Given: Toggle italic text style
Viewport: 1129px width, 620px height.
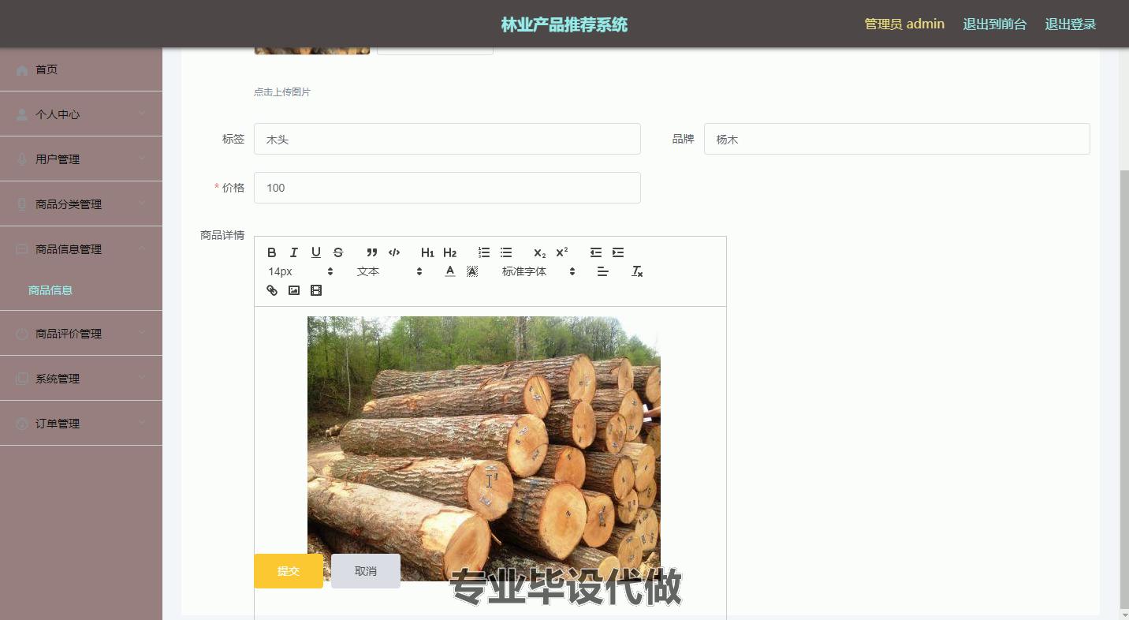Looking at the screenshot, I should click(x=294, y=252).
